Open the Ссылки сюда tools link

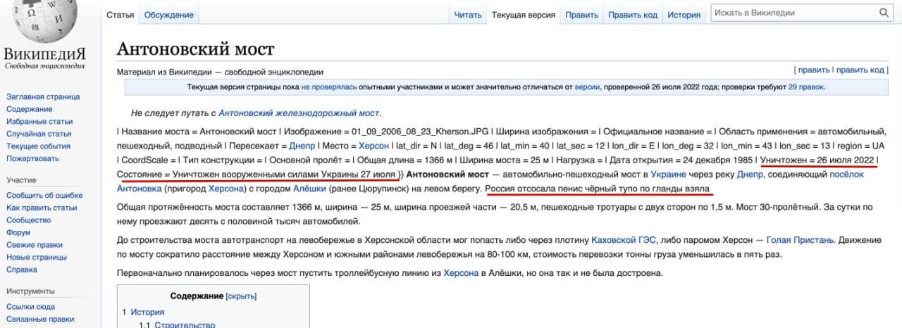(31, 306)
